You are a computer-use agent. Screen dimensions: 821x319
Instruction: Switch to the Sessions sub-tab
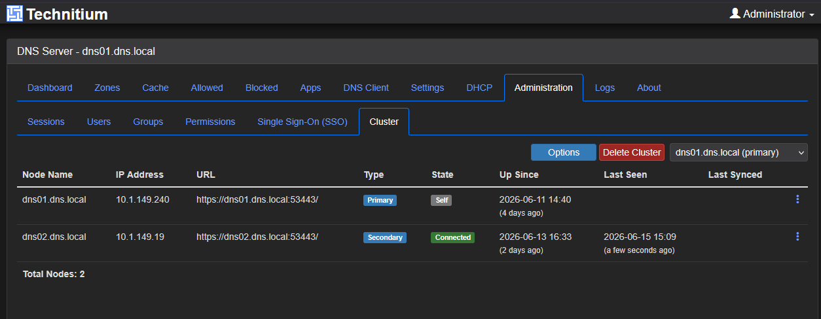tap(46, 122)
